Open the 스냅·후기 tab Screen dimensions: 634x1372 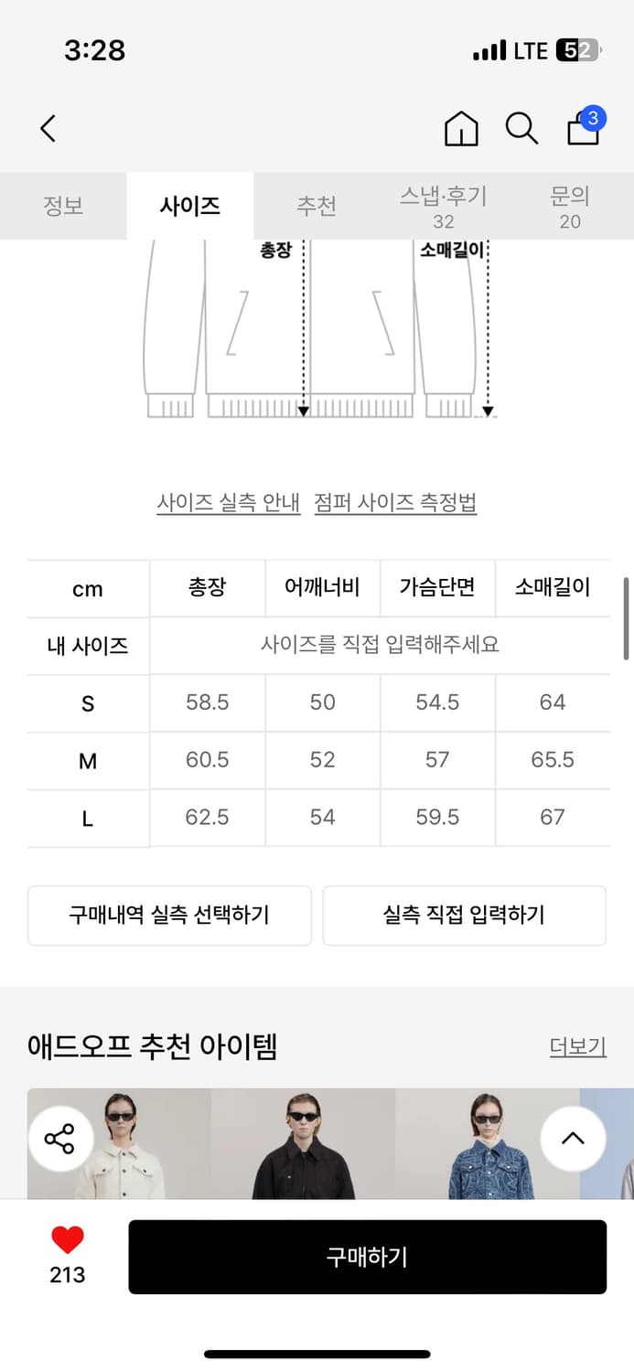pos(444,206)
